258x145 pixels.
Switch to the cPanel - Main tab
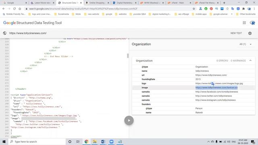tap(179, 3)
